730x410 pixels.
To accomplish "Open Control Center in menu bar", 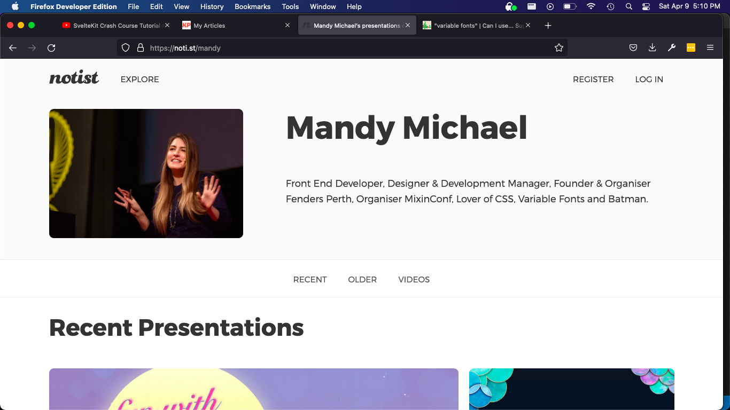I will pos(646,6).
